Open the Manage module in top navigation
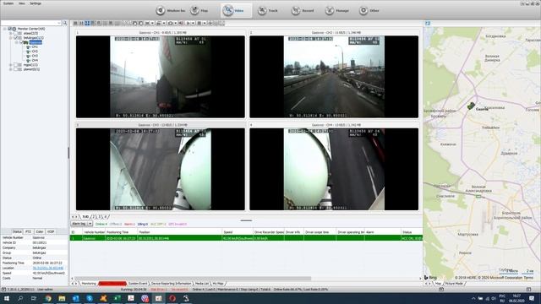The width and height of the screenshot is (541, 304). (x=336, y=11)
